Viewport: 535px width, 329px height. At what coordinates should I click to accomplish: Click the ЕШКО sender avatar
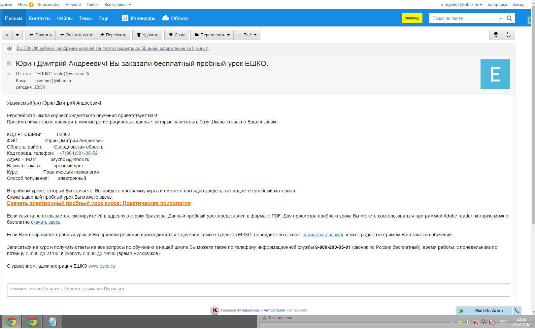point(495,74)
